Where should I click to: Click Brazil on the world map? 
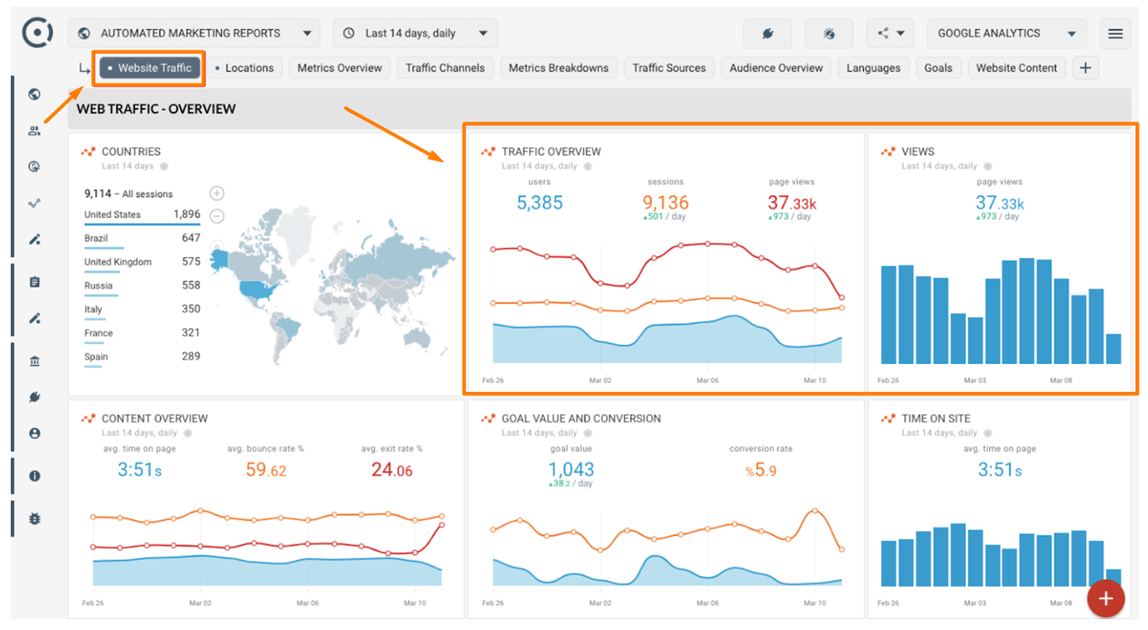click(290, 328)
